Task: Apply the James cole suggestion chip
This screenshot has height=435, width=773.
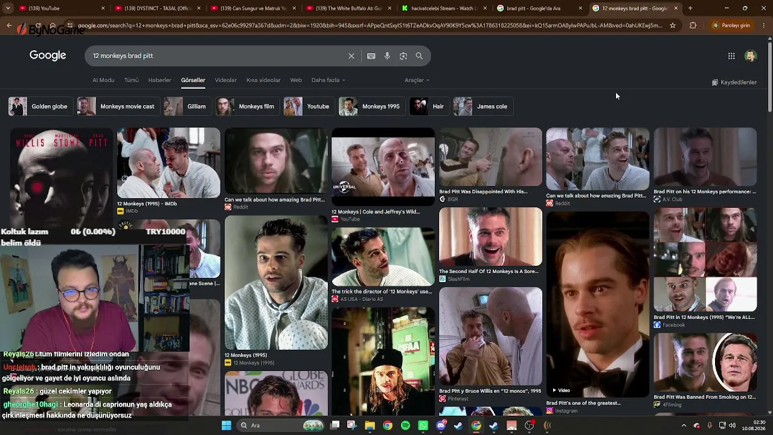Action: click(x=483, y=106)
